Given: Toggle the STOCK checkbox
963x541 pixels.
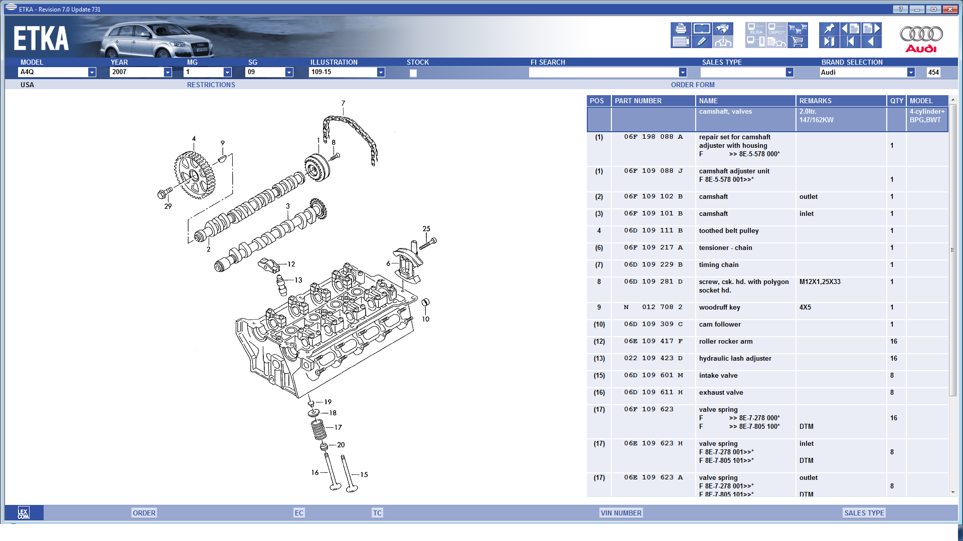Looking at the screenshot, I should point(413,73).
